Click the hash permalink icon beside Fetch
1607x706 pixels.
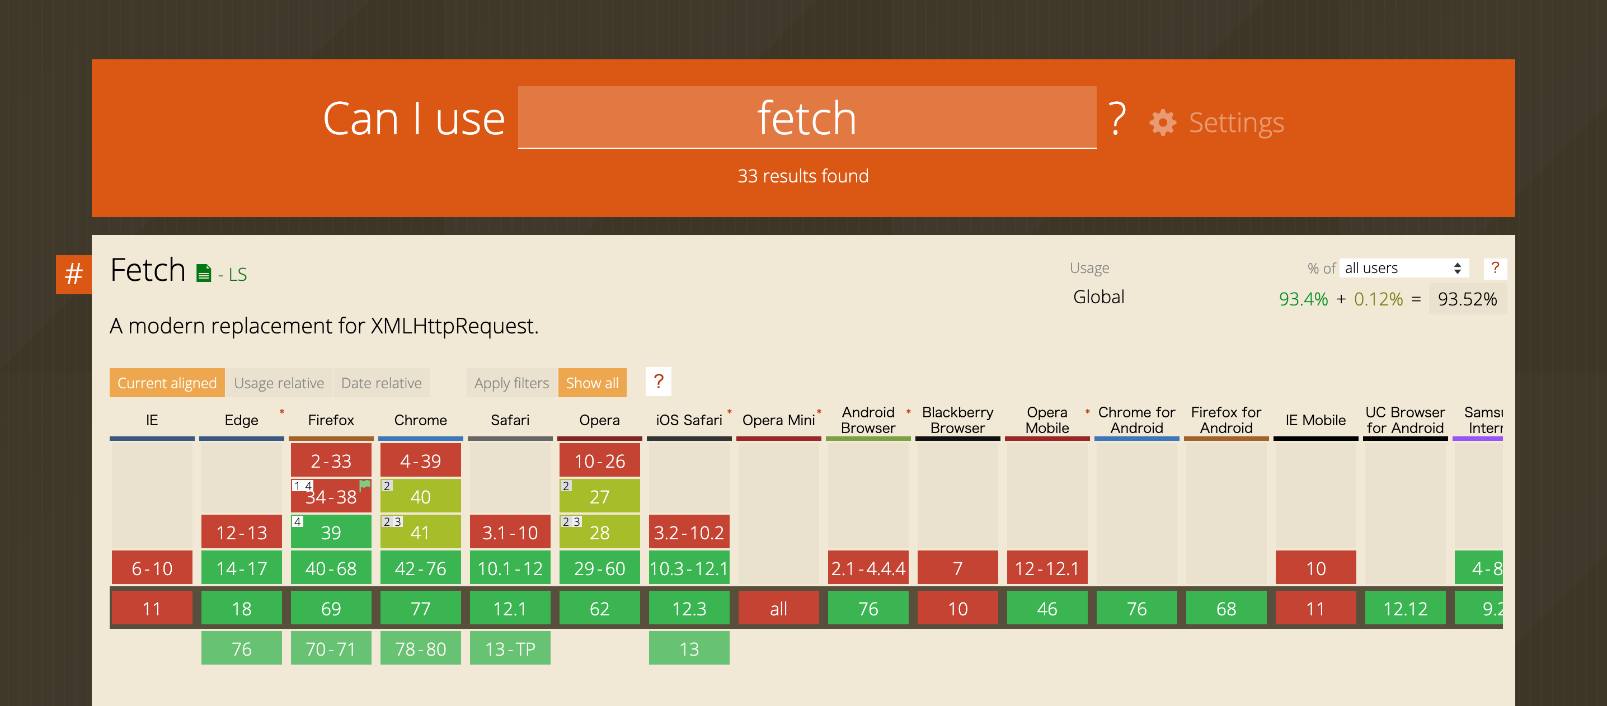click(74, 275)
